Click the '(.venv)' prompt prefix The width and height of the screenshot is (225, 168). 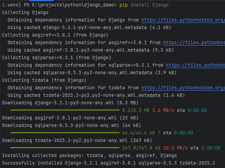tap(12, 5)
